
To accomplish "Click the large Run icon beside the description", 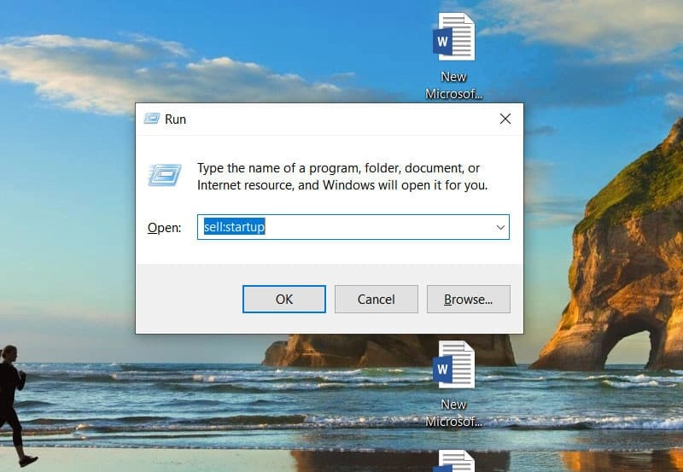I will click(x=165, y=175).
